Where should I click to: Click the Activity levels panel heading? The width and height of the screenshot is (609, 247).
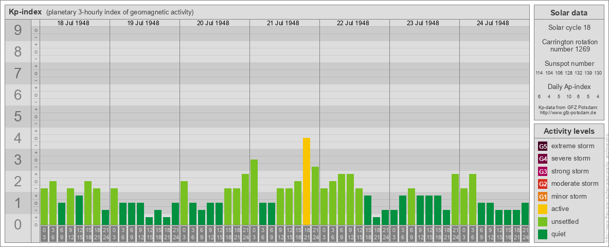pos(569,131)
